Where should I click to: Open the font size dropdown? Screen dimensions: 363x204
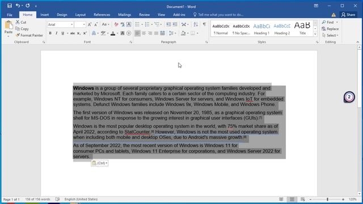84,24
